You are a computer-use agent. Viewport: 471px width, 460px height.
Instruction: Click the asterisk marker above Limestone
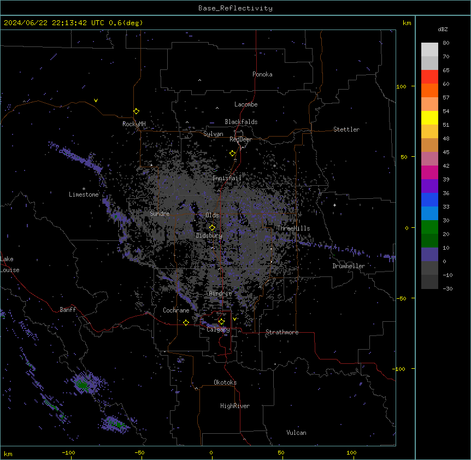click(x=84, y=189)
